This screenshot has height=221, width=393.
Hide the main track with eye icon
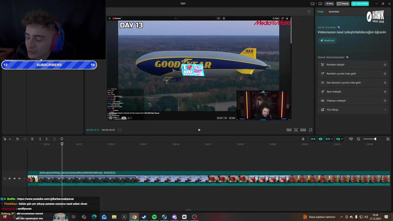14,178
